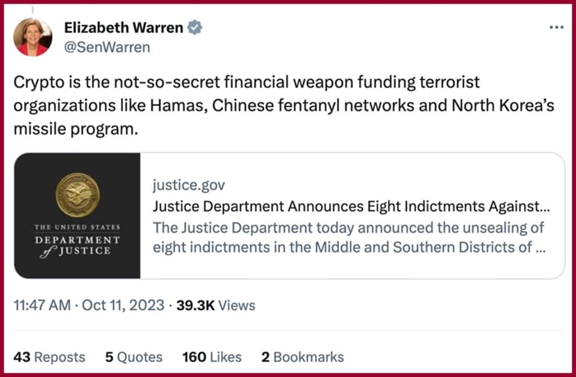This screenshot has height=377, width=576.
Task: Click the Oct 11, 2023 date
Action: (x=123, y=306)
